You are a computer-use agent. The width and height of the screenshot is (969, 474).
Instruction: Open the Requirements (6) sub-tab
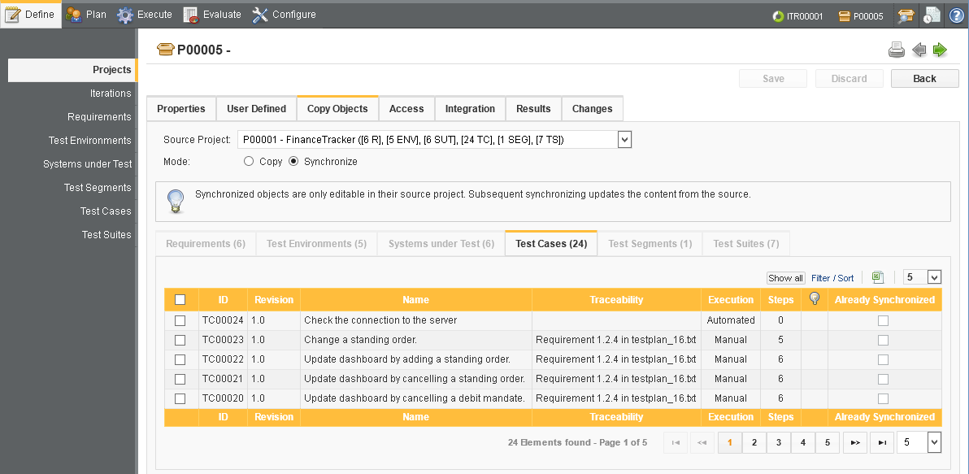pyautogui.click(x=206, y=243)
